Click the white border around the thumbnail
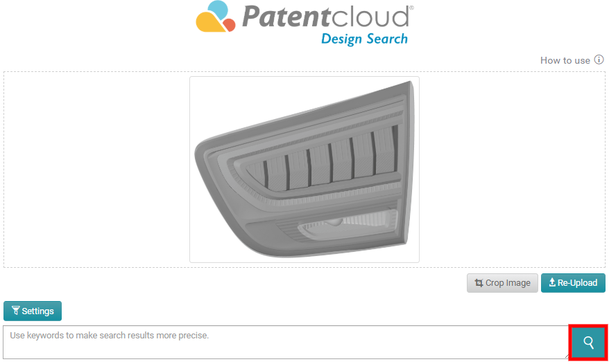The image size is (609, 364). (x=304, y=78)
